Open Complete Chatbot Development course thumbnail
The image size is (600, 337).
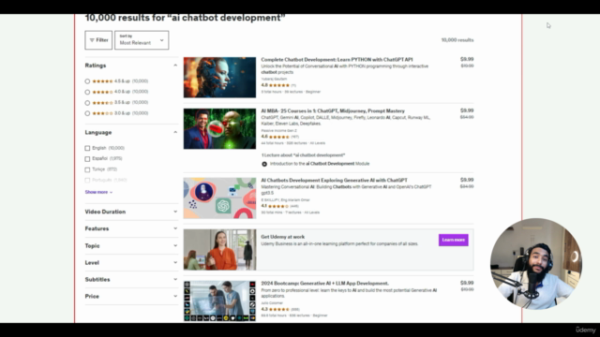[219, 78]
